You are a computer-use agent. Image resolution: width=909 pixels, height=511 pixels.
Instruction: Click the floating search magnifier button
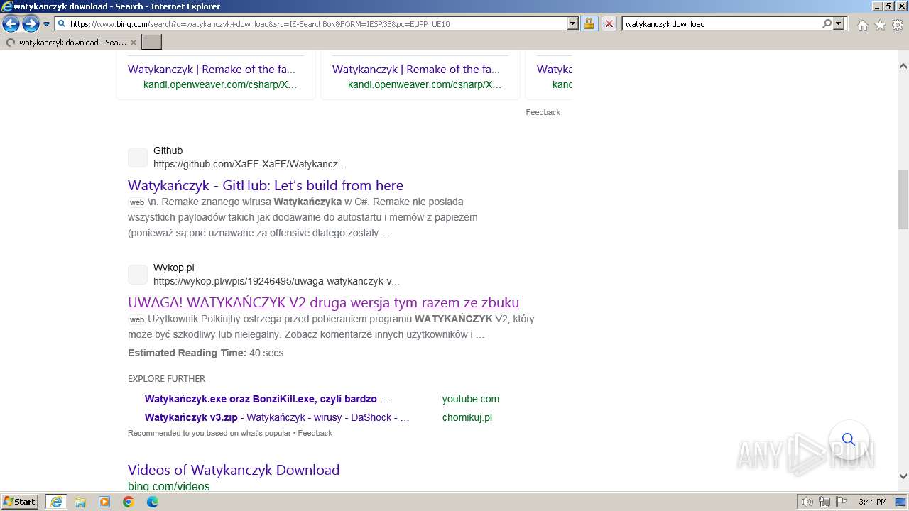(x=849, y=439)
